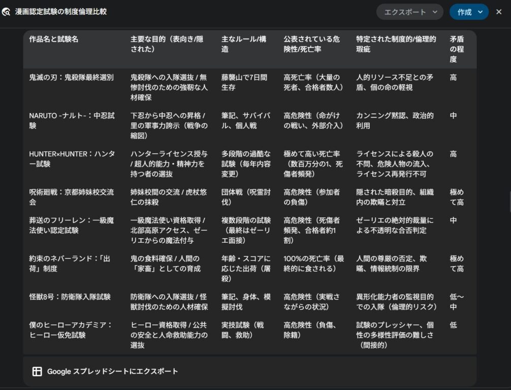The height and width of the screenshot is (390, 511).
Task: Click the cell 藤襲山で7日間生存
Action: click(x=244, y=82)
